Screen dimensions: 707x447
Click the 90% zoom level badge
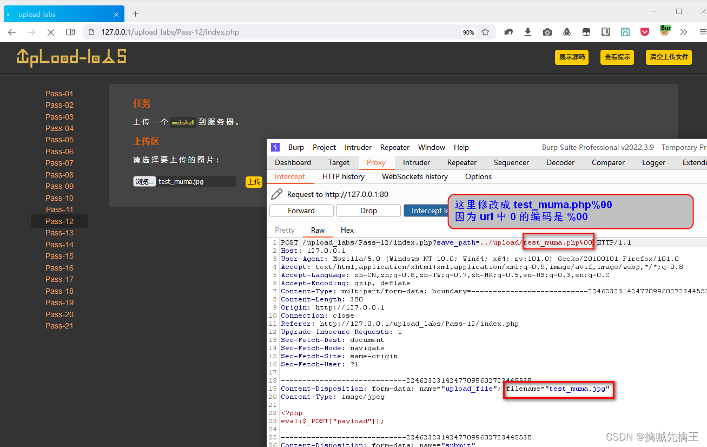(468, 32)
